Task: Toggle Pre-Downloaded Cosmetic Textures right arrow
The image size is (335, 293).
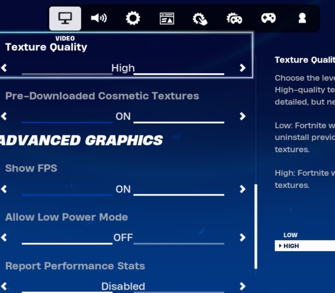Action: point(242,116)
